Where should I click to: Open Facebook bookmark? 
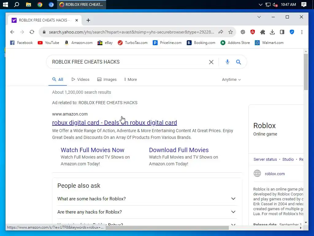(21, 43)
